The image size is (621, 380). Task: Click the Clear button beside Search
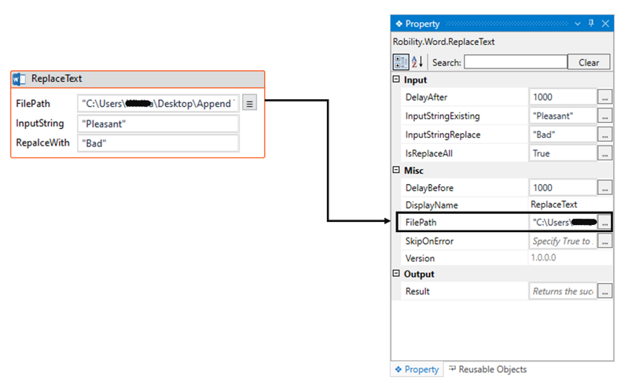click(589, 62)
